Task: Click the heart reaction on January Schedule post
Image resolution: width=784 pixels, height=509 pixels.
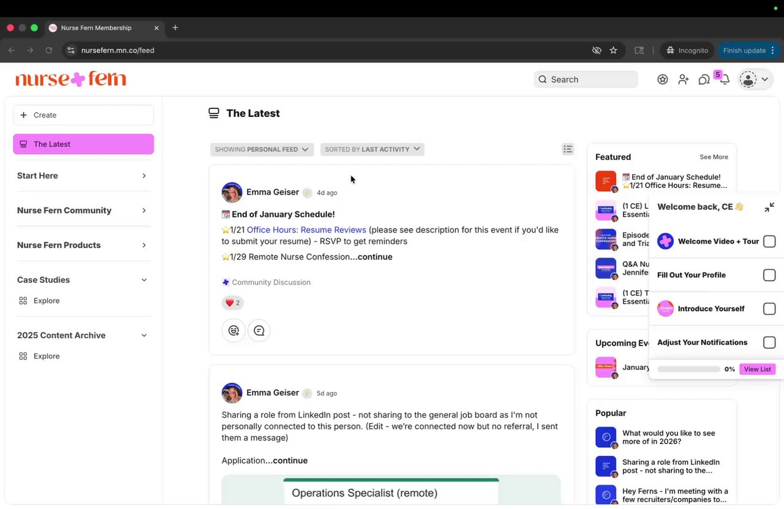Action: pos(232,303)
